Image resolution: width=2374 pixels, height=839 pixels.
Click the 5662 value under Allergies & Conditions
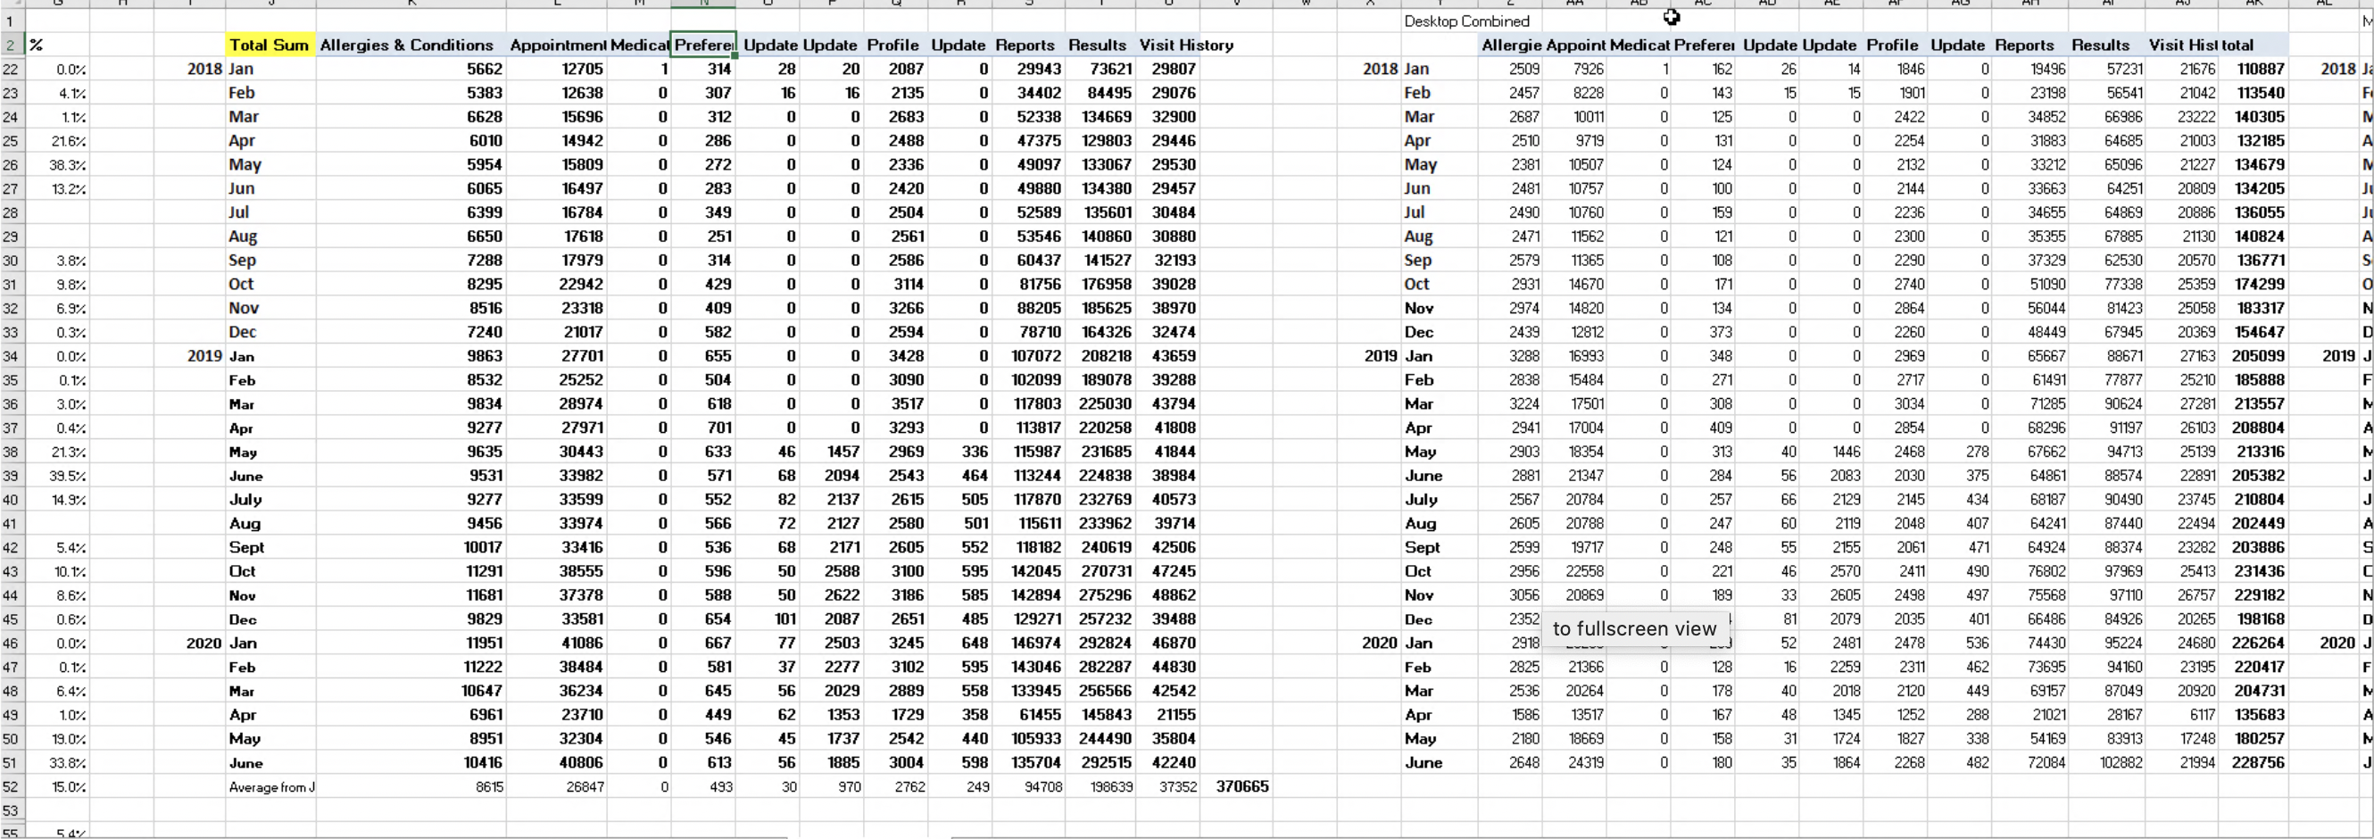point(484,69)
